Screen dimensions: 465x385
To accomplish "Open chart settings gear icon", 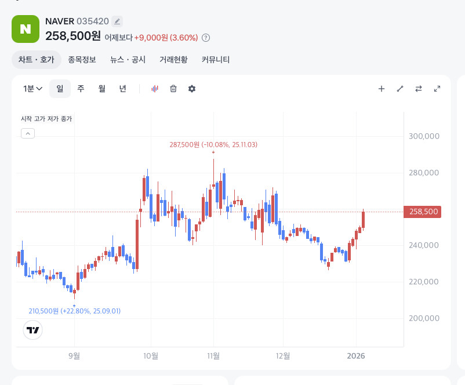I will 192,89.
